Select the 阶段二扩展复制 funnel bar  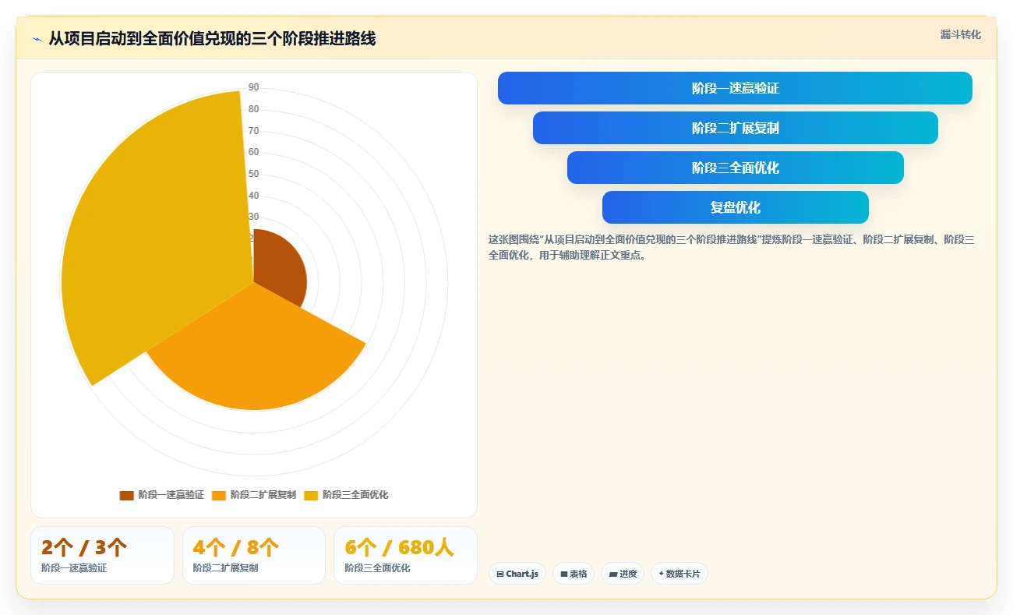[x=735, y=128]
